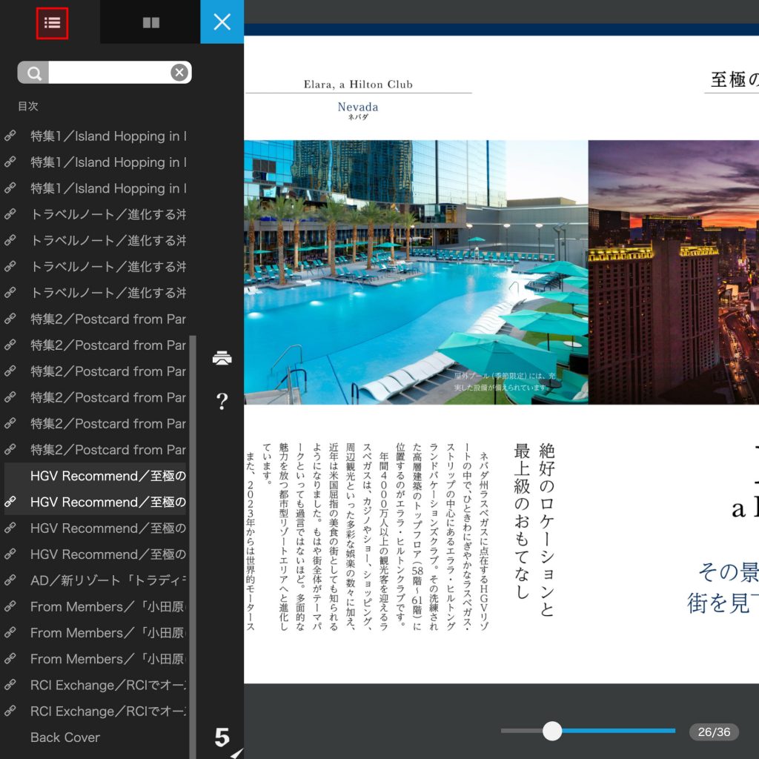This screenshot has width=759, height=759.
Task: Open help via the question mark icon
Action: coord(222,401)
